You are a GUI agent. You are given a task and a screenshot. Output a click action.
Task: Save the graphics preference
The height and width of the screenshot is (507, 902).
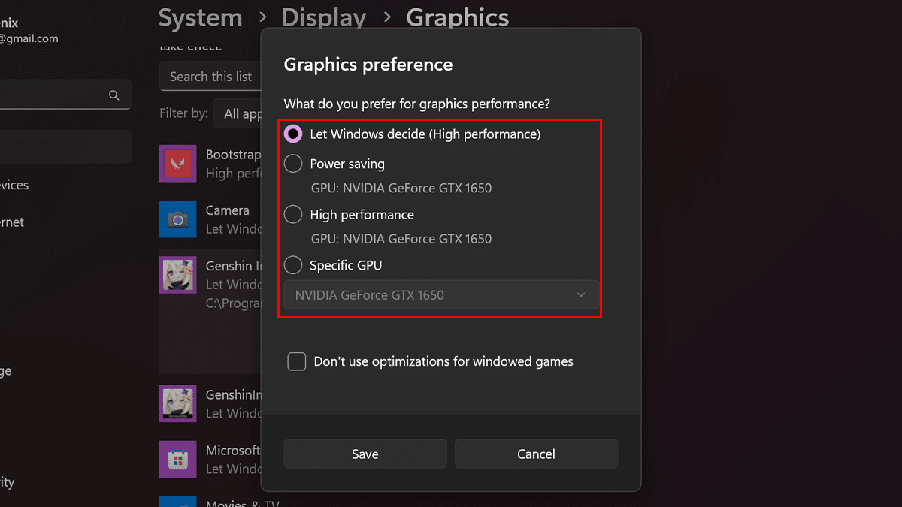(365, 454)
